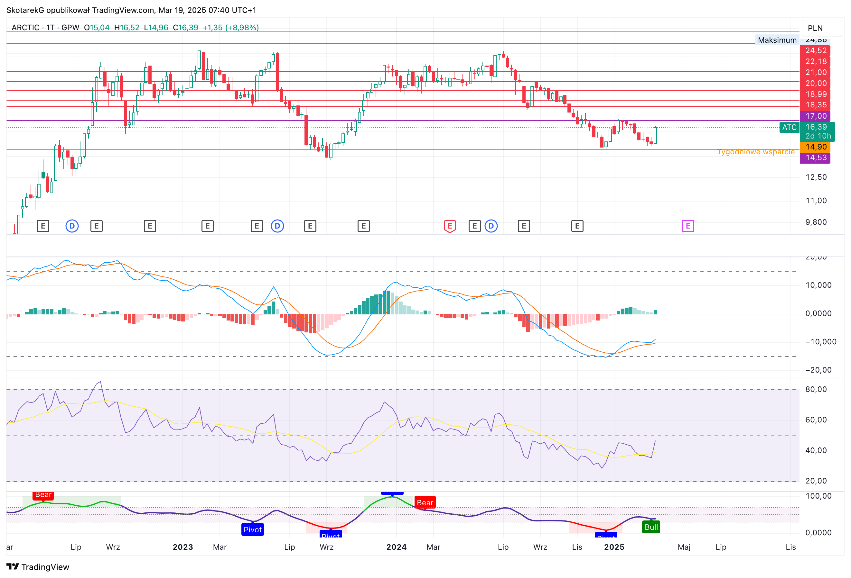851x578 pixels.
Task: Click the Bear label at the left of the oscillator
Action: pyautogui.click(x=43, y=495)
